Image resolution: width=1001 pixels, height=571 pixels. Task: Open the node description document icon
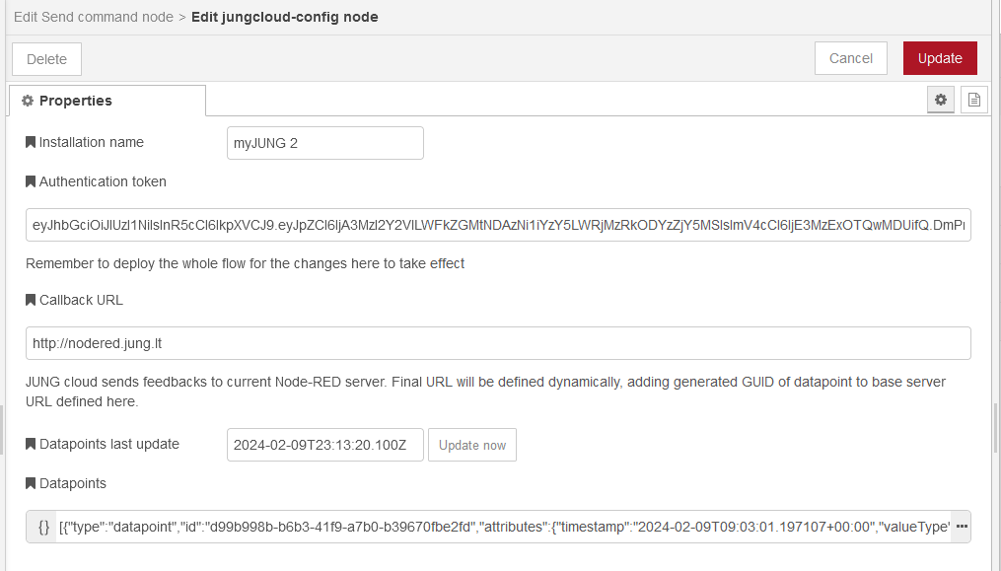[x=974, y=100]
